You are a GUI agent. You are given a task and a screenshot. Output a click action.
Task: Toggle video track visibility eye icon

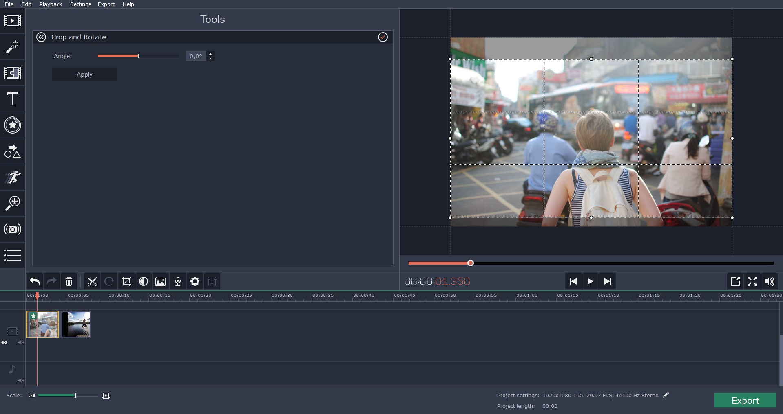click(4, 342)
